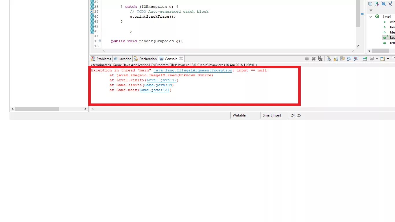395x222 pixels.
Task: Pin the console with green pin icon
Action: (x=365, y=59)
